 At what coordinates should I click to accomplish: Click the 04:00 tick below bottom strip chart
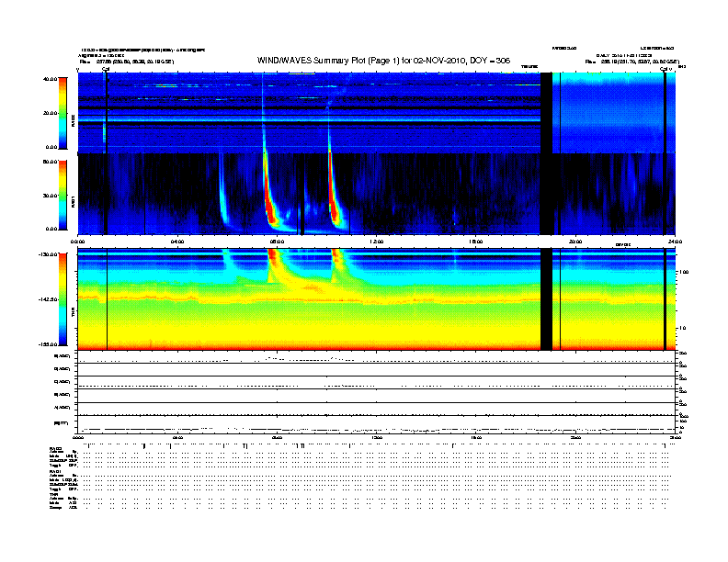177,438
